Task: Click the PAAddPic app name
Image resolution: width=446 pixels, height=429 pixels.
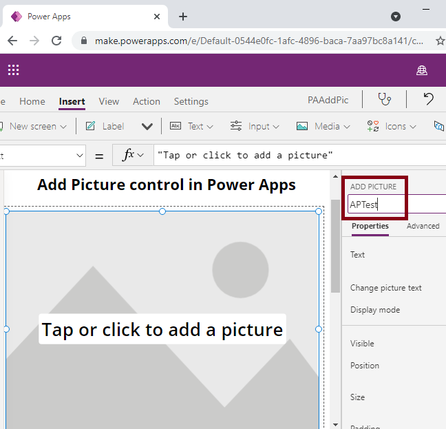Action: coord(328,100)
